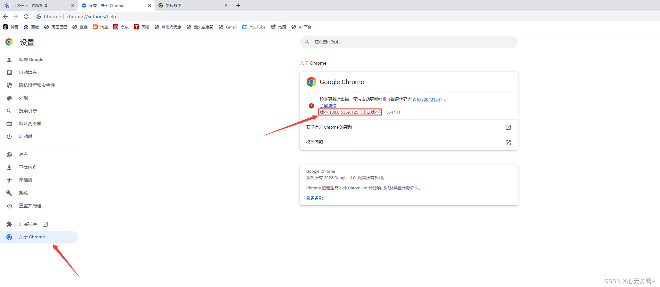660x287 pixels.
Task: Open the 百度 bookmark
Action: tap(31, 27)
